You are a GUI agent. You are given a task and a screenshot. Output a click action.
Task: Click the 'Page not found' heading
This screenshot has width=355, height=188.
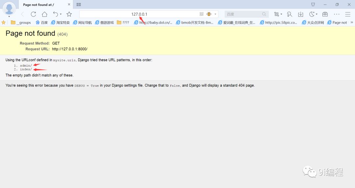pos(30,33)
